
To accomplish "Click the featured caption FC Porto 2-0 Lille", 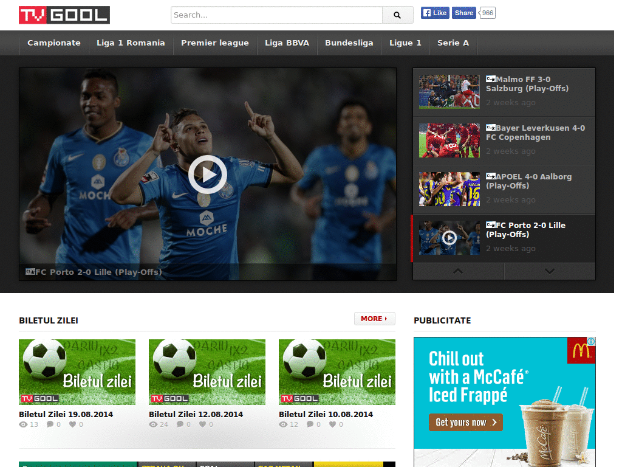I will [99, 272].
